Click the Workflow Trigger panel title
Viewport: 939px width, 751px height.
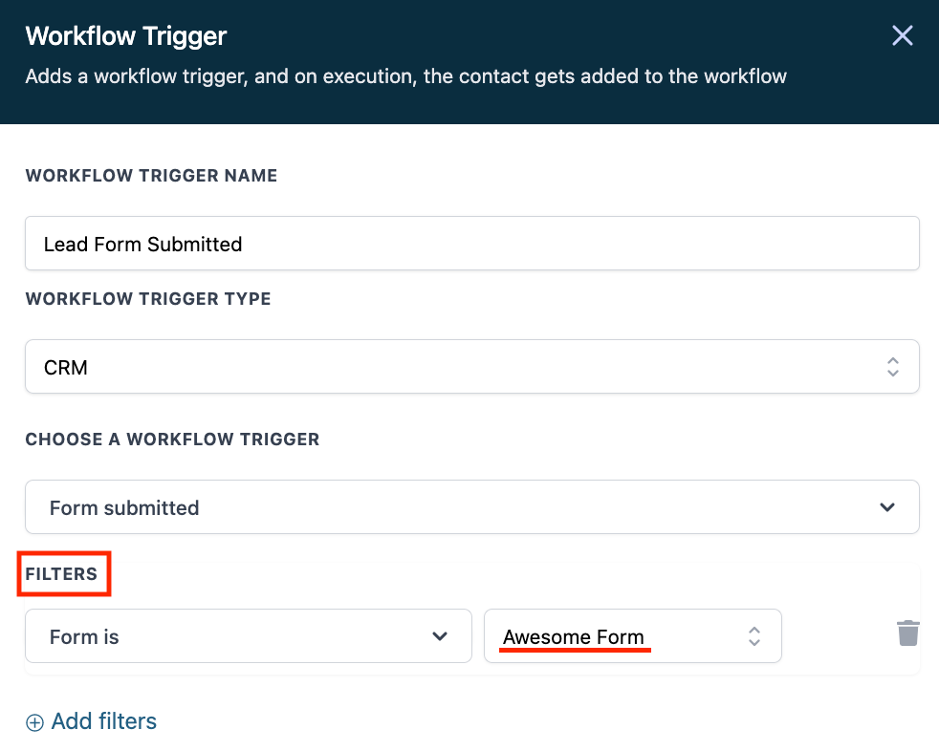(125, 36)
